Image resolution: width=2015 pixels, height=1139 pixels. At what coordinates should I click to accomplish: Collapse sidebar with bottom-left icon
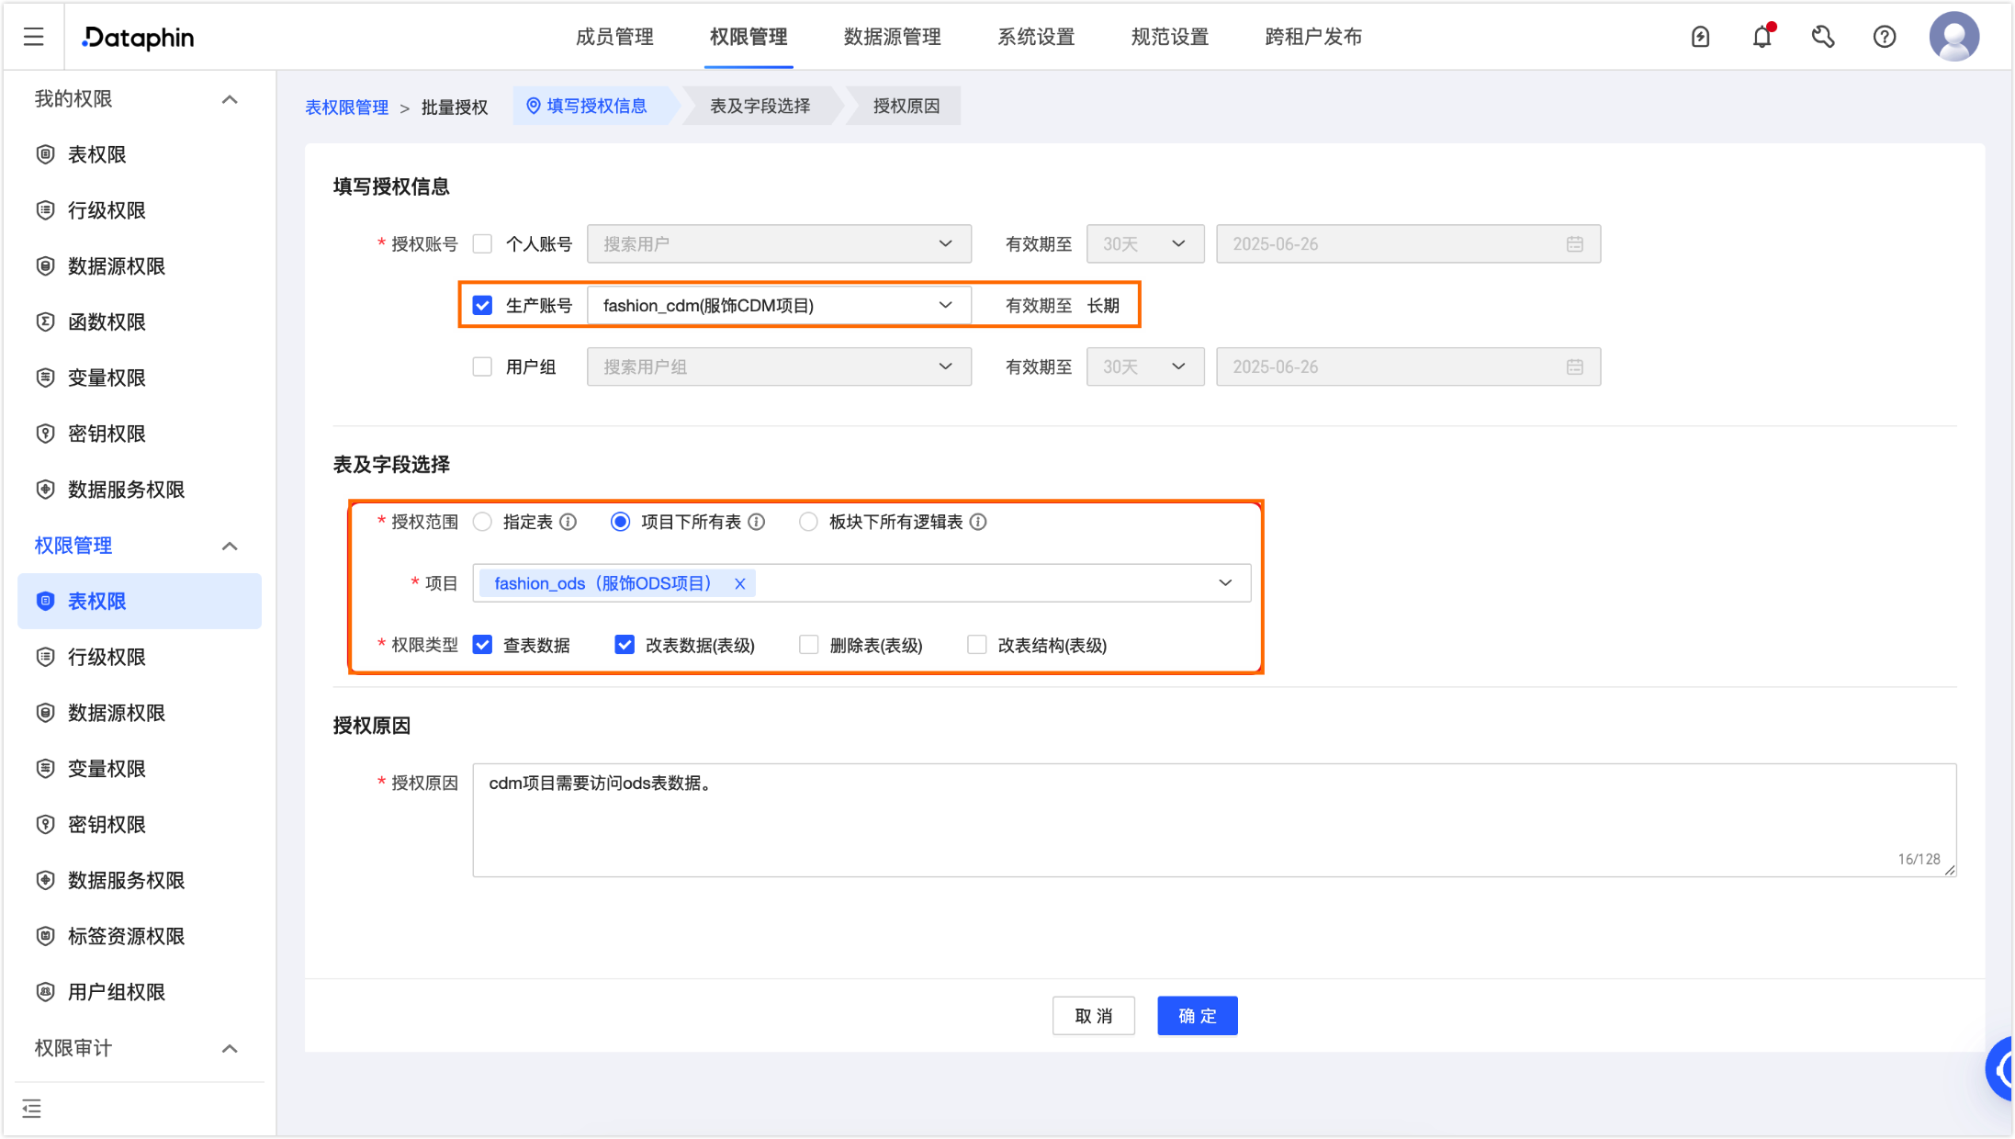[x=32, y=1109]
